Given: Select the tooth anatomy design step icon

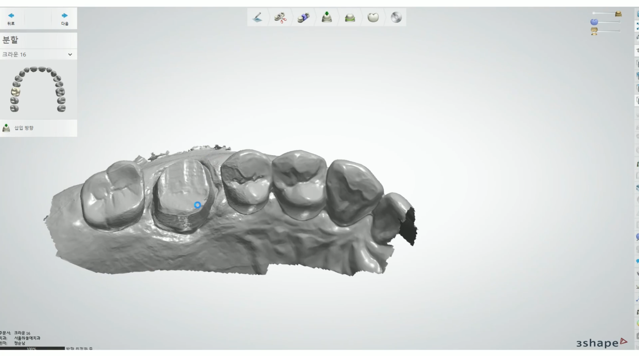Looking at the screenshot, I should point(373,17).
